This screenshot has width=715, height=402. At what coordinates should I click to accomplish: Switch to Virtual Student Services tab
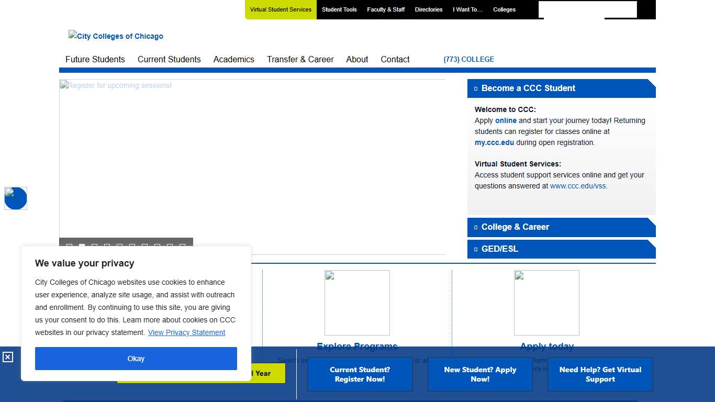[281, 9]
